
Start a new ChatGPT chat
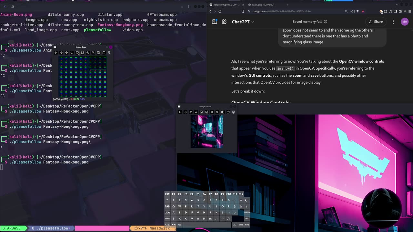click(224, 22)
